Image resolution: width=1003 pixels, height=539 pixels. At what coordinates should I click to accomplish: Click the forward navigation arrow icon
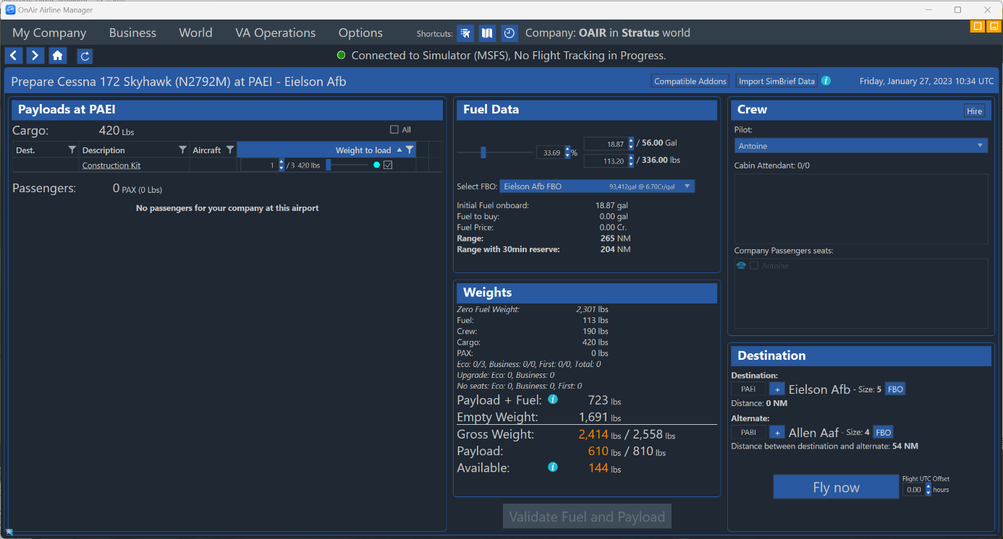[35, 56]
